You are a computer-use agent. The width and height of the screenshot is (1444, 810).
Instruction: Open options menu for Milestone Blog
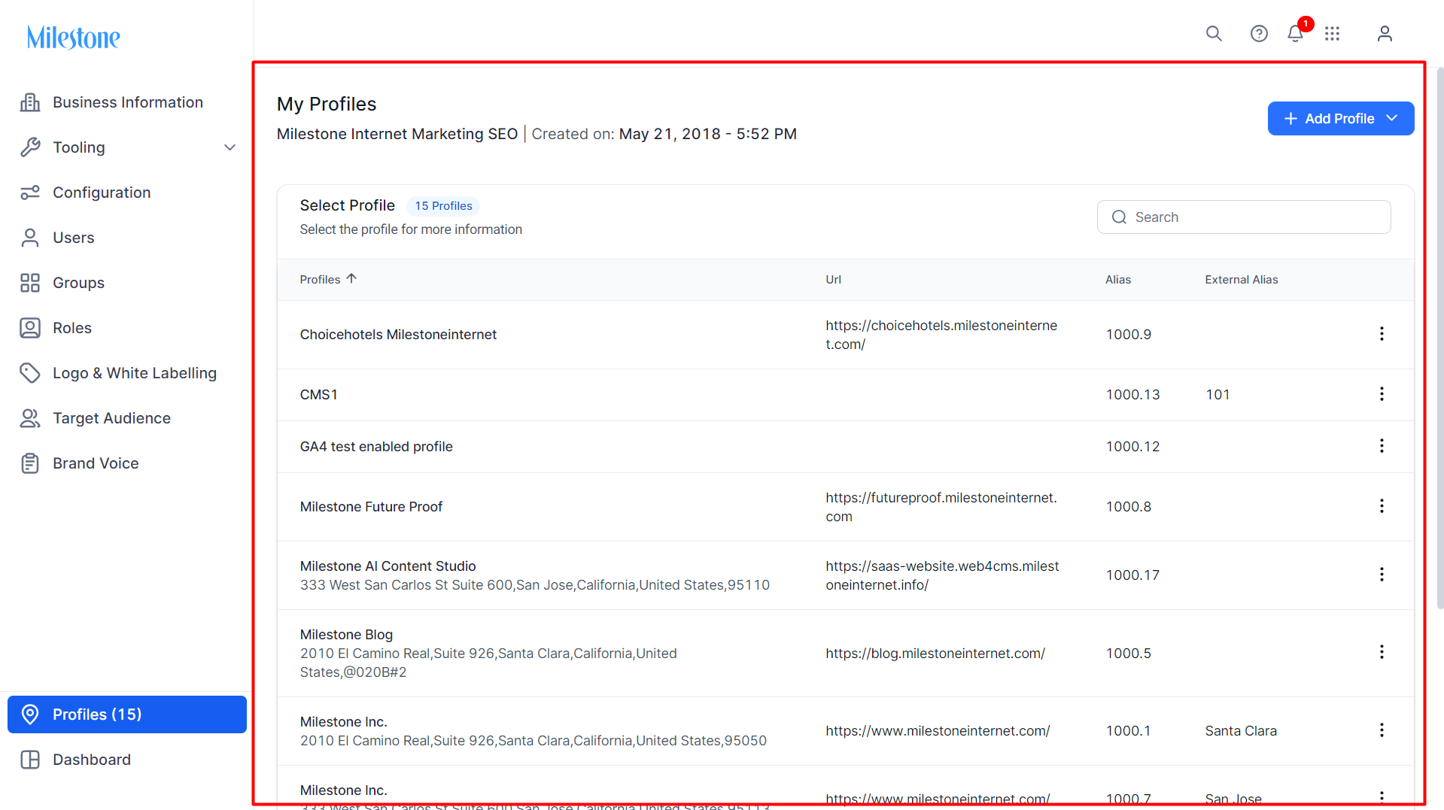(x=1382, y=652)
